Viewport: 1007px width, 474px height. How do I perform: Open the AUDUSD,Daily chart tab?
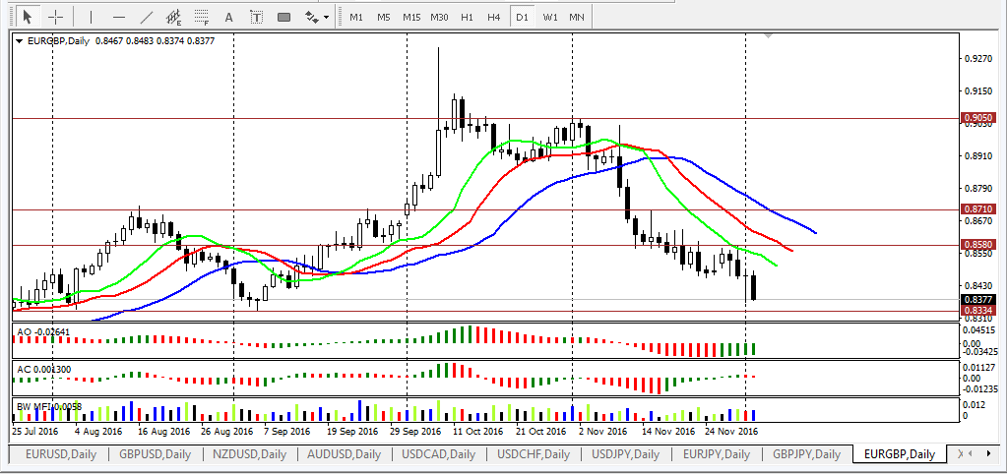[x=344, y=454]
